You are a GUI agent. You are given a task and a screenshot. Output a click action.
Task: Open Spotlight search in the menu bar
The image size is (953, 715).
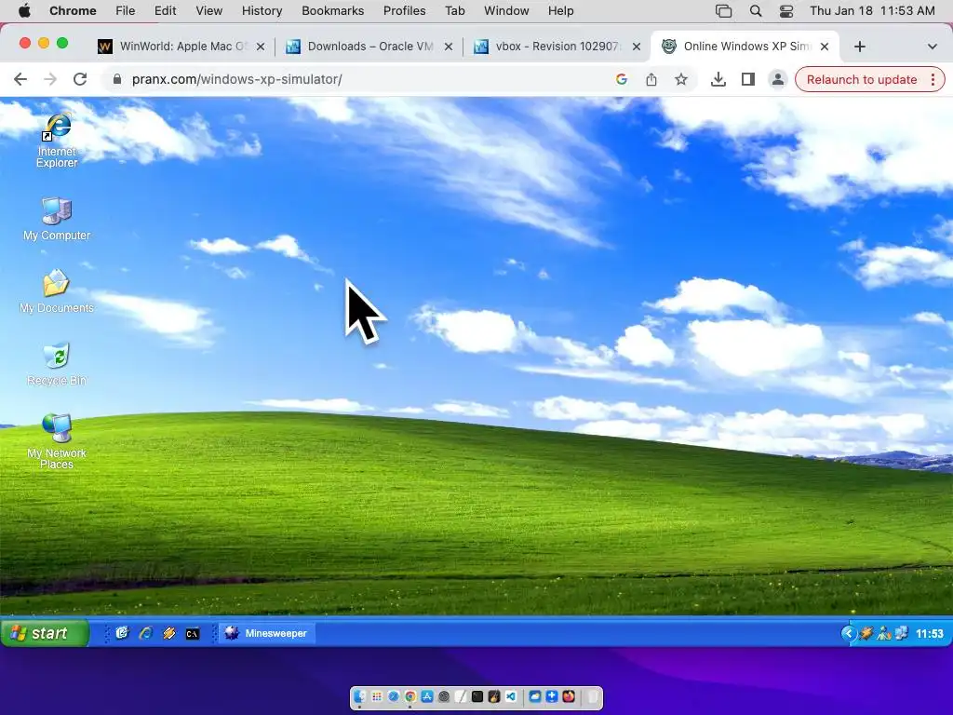tap(756, 11)
